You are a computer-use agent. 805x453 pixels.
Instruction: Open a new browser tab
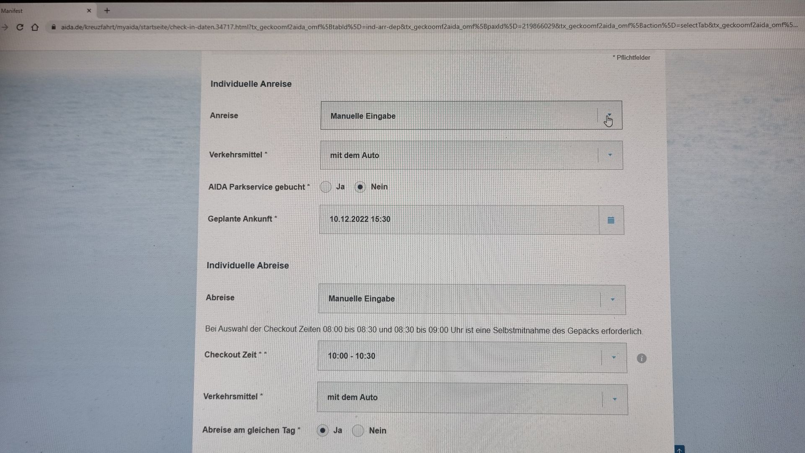[107, 10]
